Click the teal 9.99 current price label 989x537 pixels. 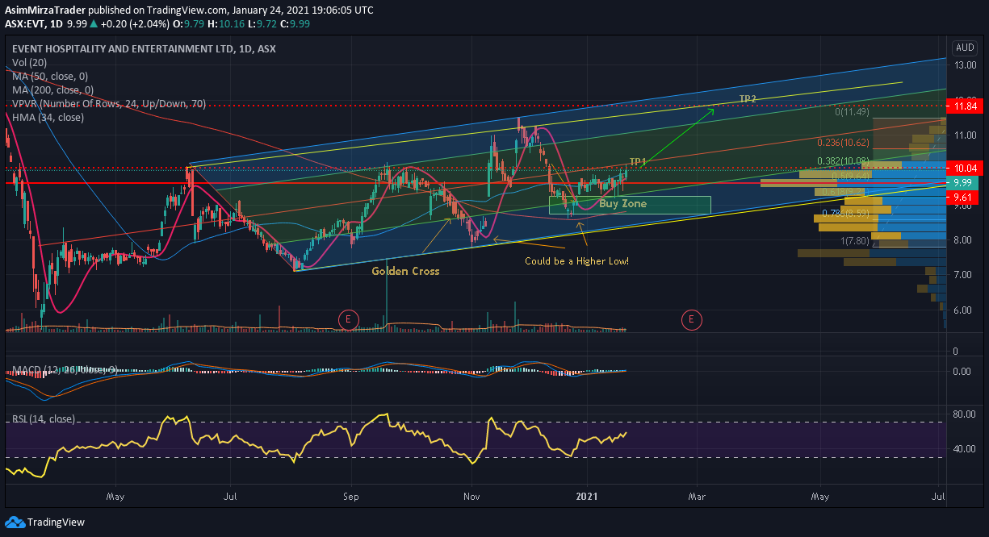963,182
